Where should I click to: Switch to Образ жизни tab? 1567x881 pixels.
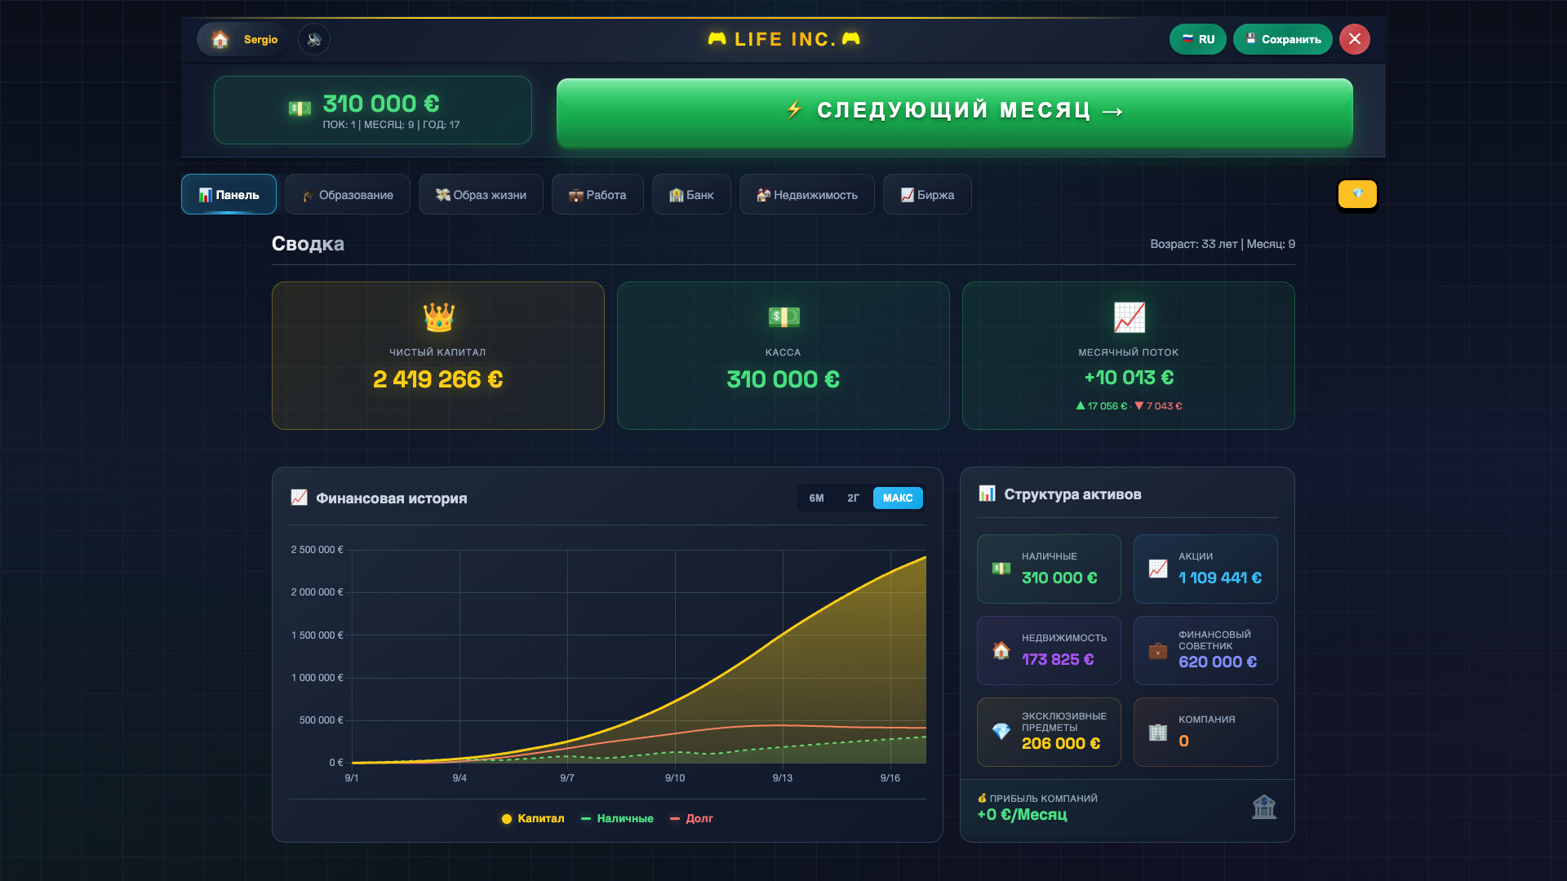coord(481,194)
